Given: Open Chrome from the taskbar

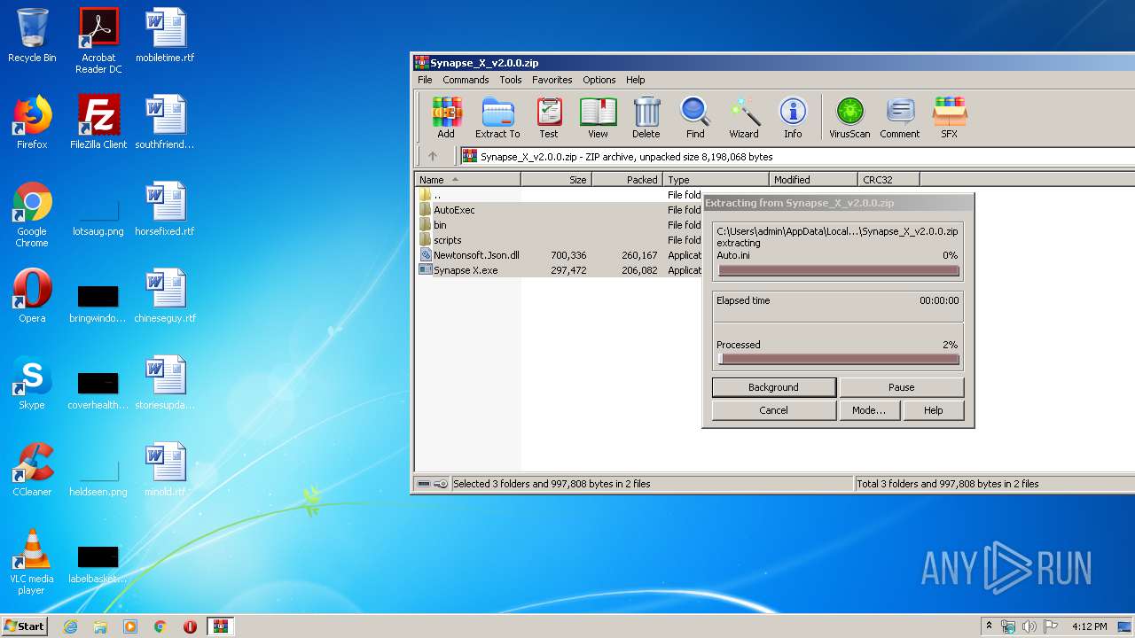Looking at the screenshot, I should click(160, 626).
